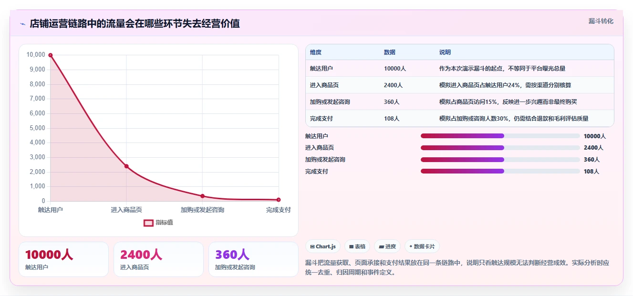633x296 pixels.
Task: Click the 加购或发起咨询 progress bar
Action: pos(500,160)
